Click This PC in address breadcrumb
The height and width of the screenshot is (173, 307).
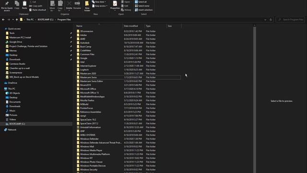point(30,20)
